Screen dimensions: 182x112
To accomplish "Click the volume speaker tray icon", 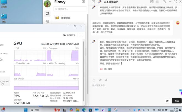I will coord(163,110).
